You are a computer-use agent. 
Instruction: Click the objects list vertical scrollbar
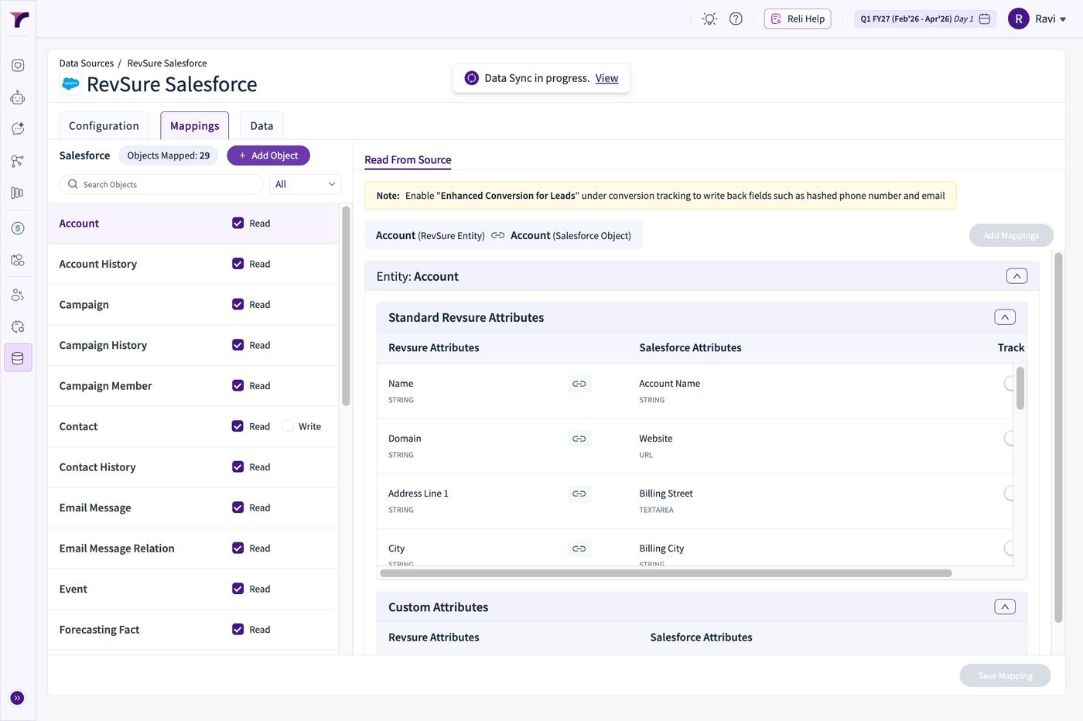[x=346, y=305]
